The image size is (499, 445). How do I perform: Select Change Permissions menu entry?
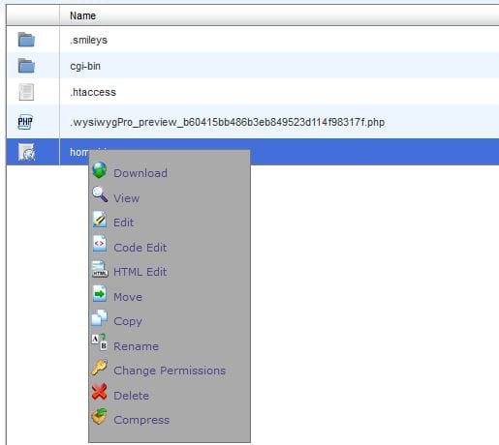click(x=170, y=371)
